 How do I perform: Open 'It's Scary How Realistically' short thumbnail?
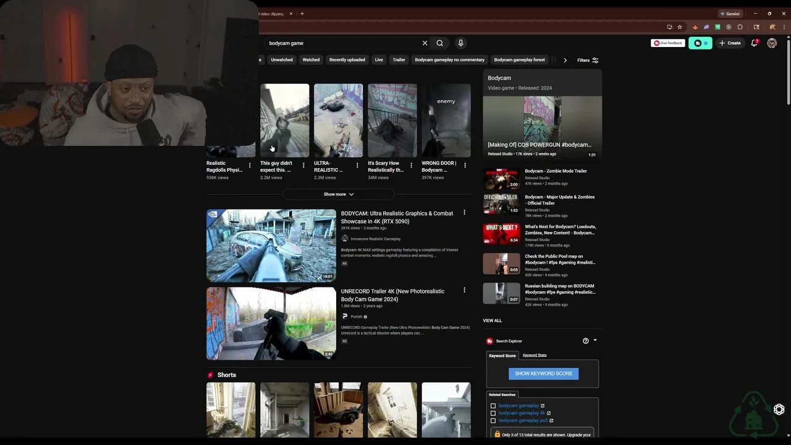392,121
